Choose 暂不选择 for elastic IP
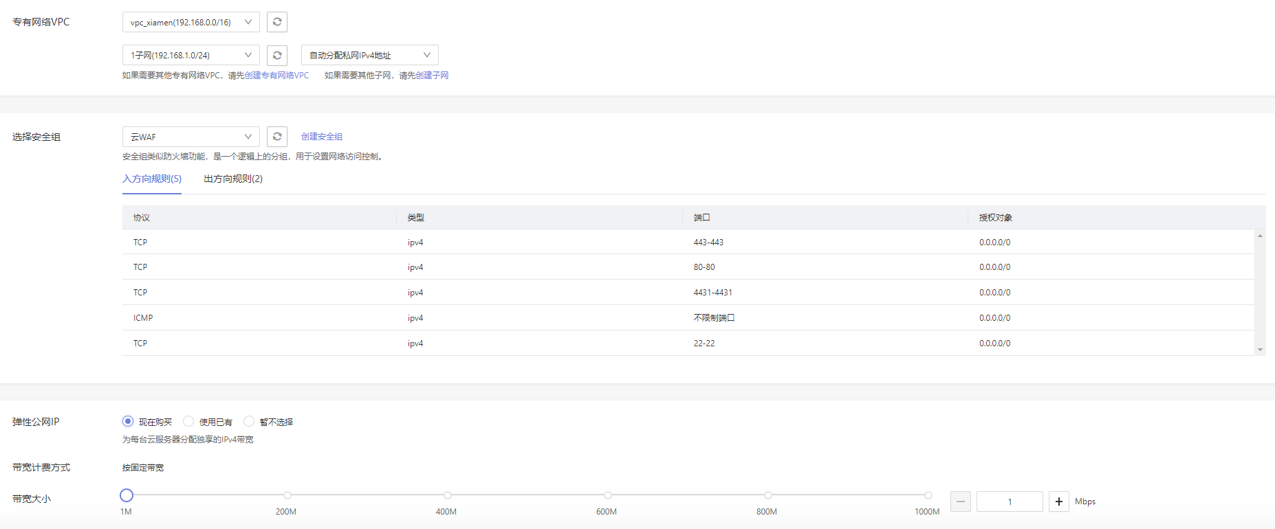 (x=249, y=421)
